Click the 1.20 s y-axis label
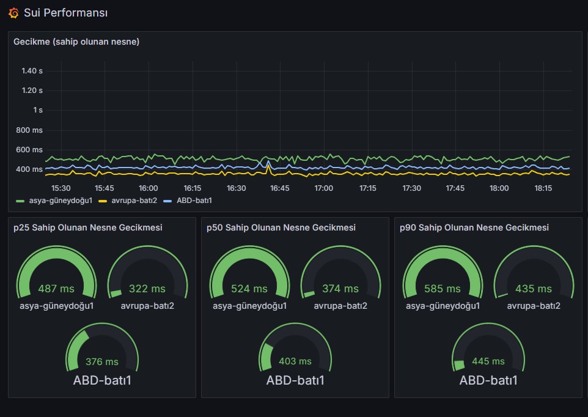 point(32,90)
